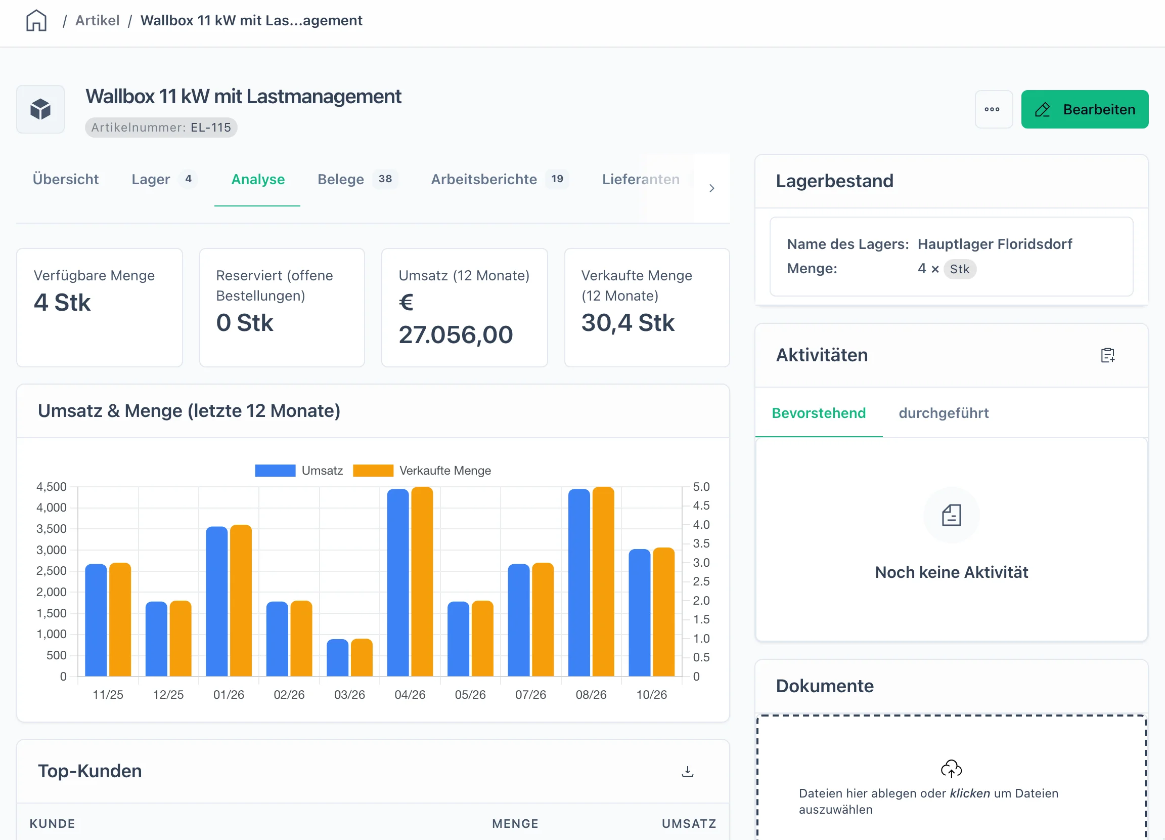The image size is (1165, 840).
Task: Click the KUNDE column header
Action: [x=53, y=823]
